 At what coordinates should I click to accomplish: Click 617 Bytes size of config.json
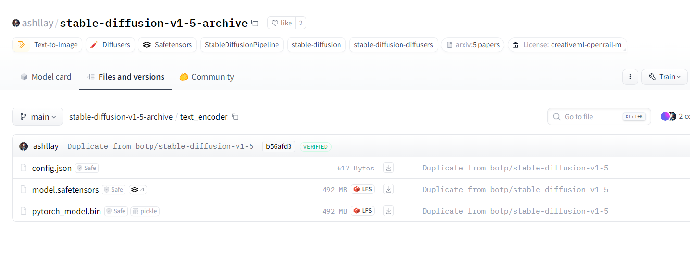tap(355, 168)
